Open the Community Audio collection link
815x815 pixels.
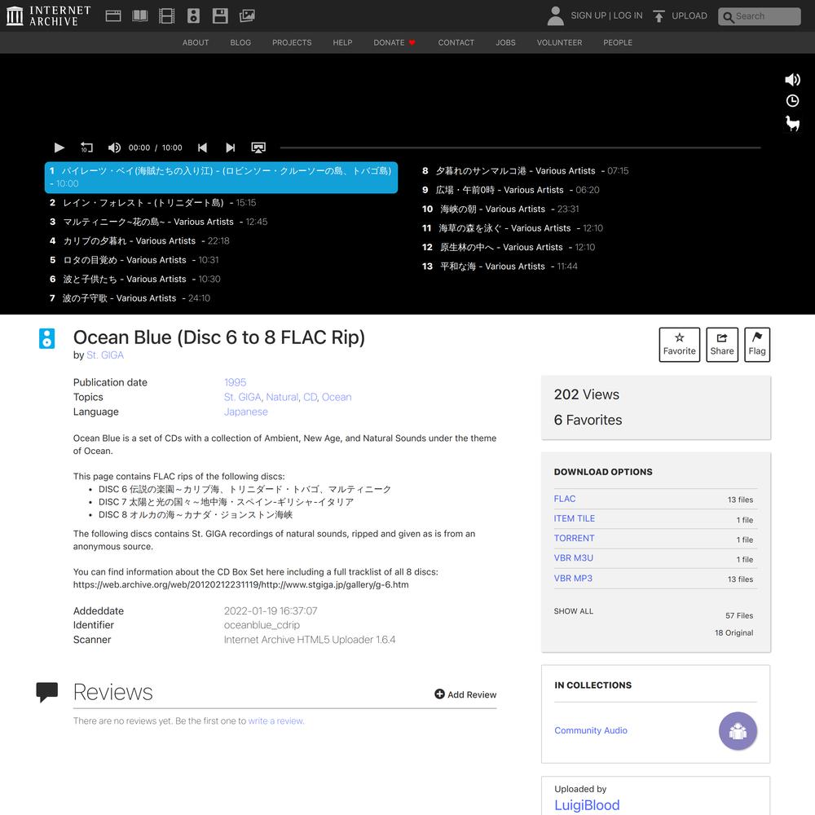pos(590,731)
